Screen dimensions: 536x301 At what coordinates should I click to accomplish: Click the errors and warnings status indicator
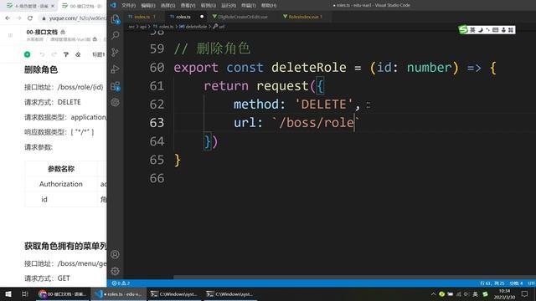121,283
